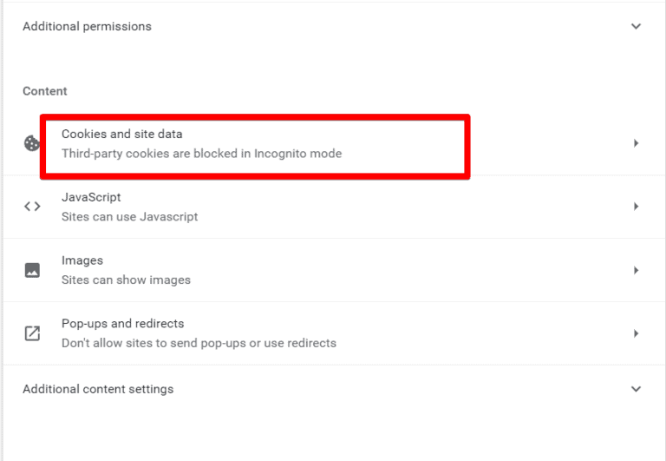The width and height of the screenshot is (666, 461).
Task: Open the JavaScript settings entry
Action: 91,197
